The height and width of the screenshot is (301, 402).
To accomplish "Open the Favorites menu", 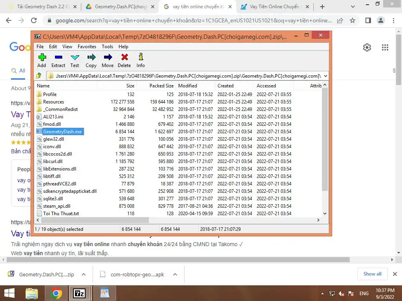I will pyautogui.click(x=87, y=47).
